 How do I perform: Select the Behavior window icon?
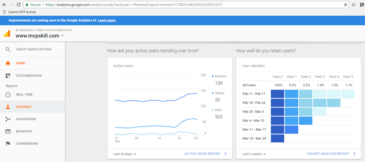(x=8, y=131)
